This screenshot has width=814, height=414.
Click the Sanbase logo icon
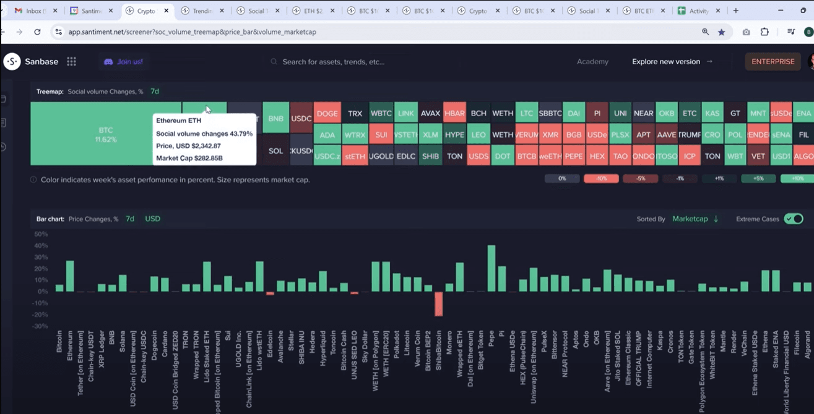(x=12, y=61)
